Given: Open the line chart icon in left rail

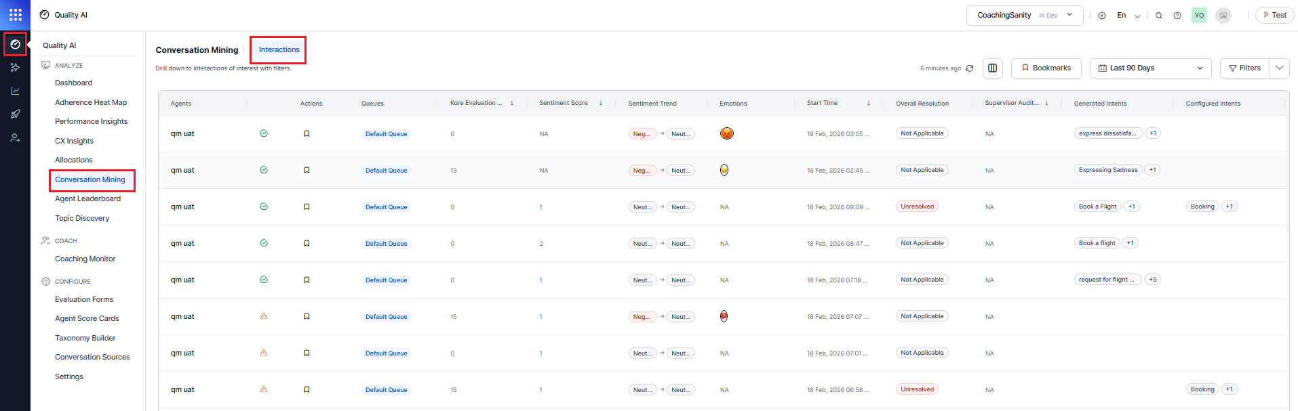Looking at the screenshot, I should pos(15,91).
